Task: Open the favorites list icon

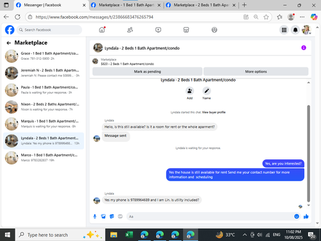Action: click(x=279, y=17)
